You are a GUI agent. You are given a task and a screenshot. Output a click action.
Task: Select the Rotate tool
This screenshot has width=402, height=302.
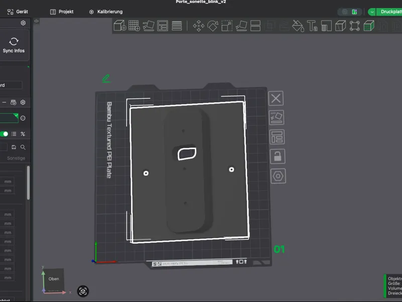point(213,26)
